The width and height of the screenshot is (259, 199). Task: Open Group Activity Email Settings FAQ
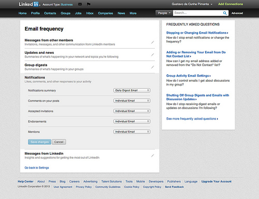pyautogui.click(x=189, y=75)
